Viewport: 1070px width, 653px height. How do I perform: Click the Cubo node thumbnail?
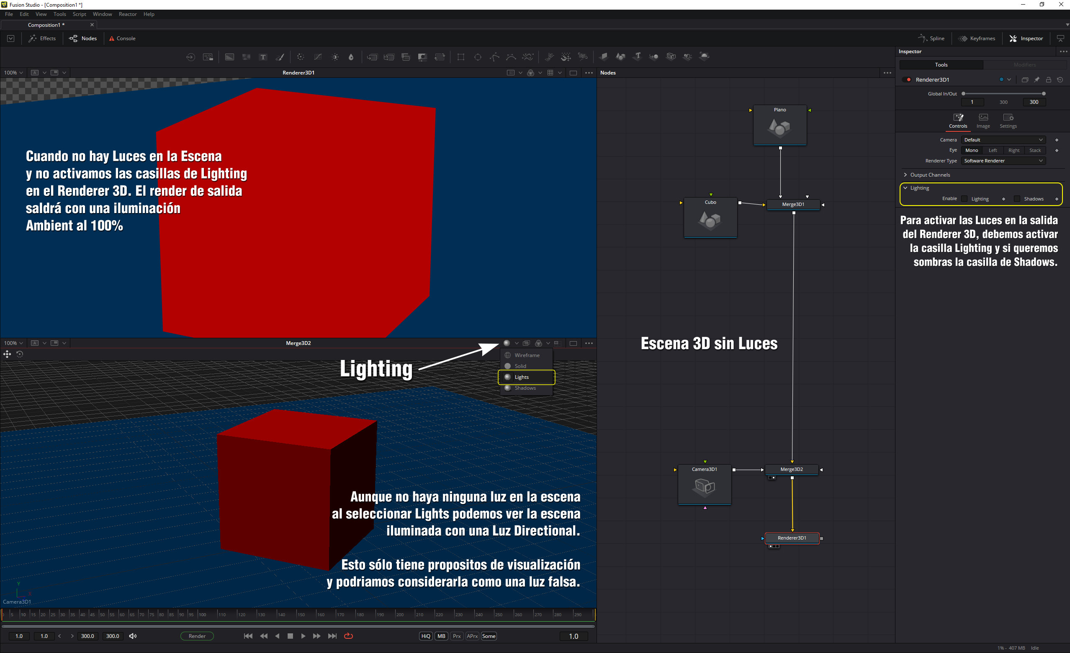point(710,220)
